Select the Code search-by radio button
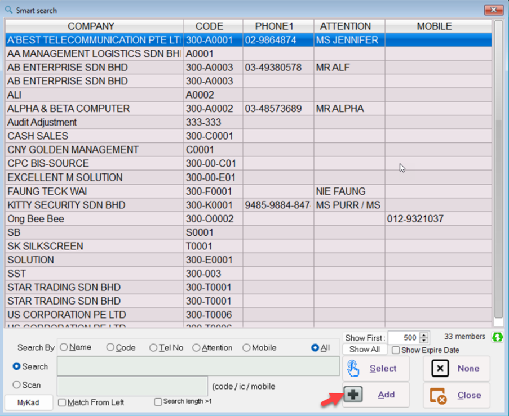The width and height of the screenshot is (509, 416). click(x=110, y=348)
